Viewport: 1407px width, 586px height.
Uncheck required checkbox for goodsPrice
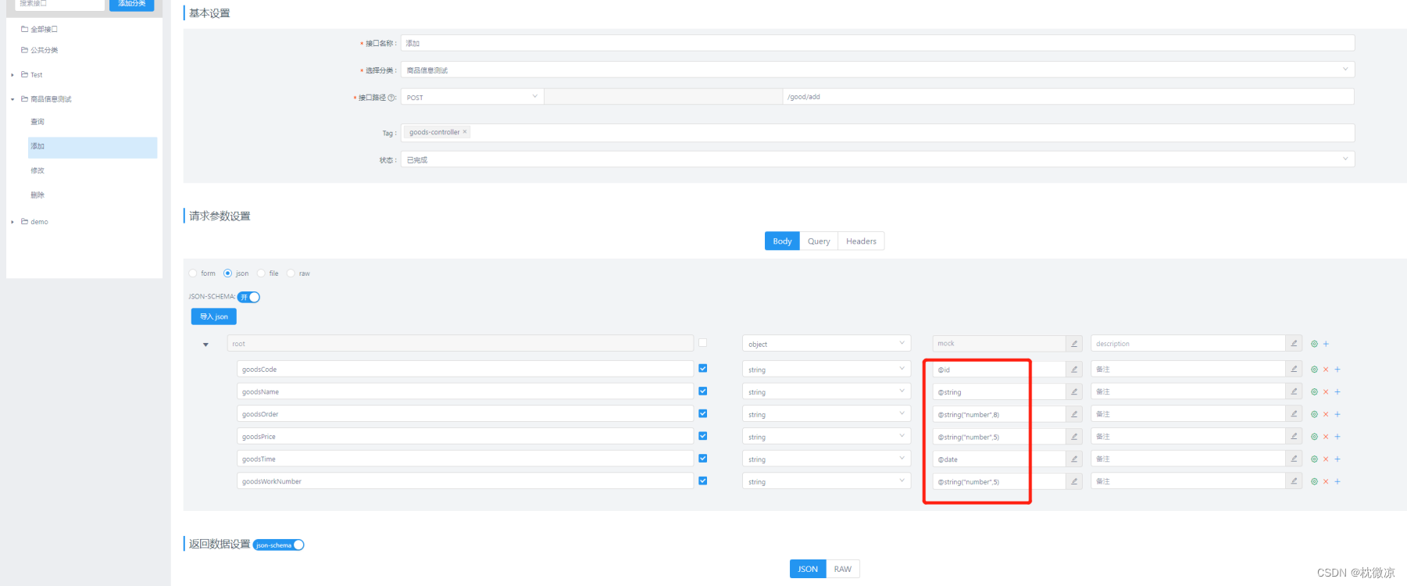point(702,436)
